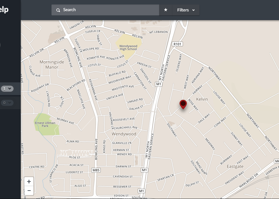Click the CAVENDISH ST street label
The image size is (279, 199).
click(123, 176)
